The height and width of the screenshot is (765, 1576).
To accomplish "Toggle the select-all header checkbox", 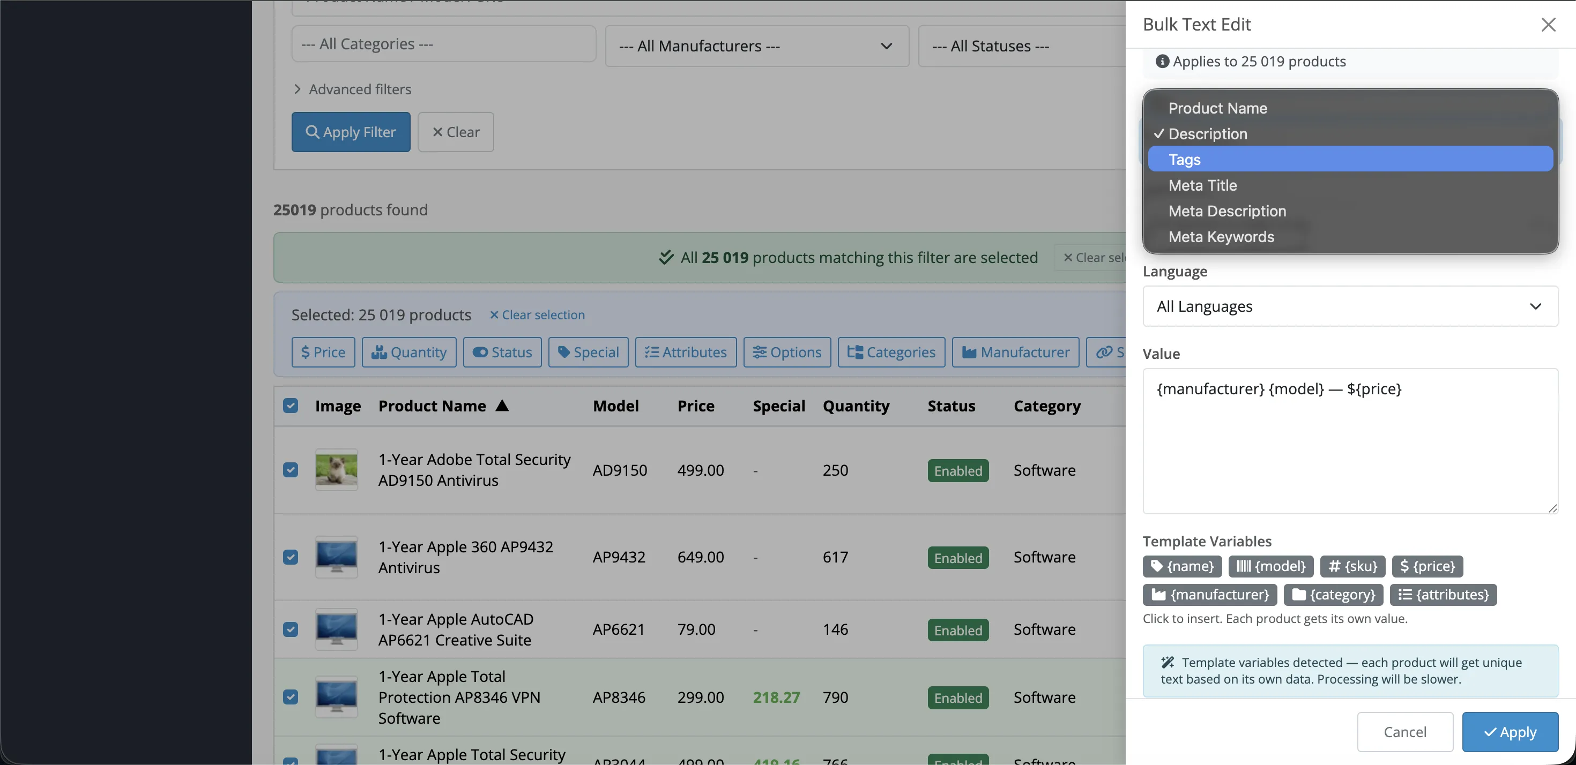I will coord(291,406).
